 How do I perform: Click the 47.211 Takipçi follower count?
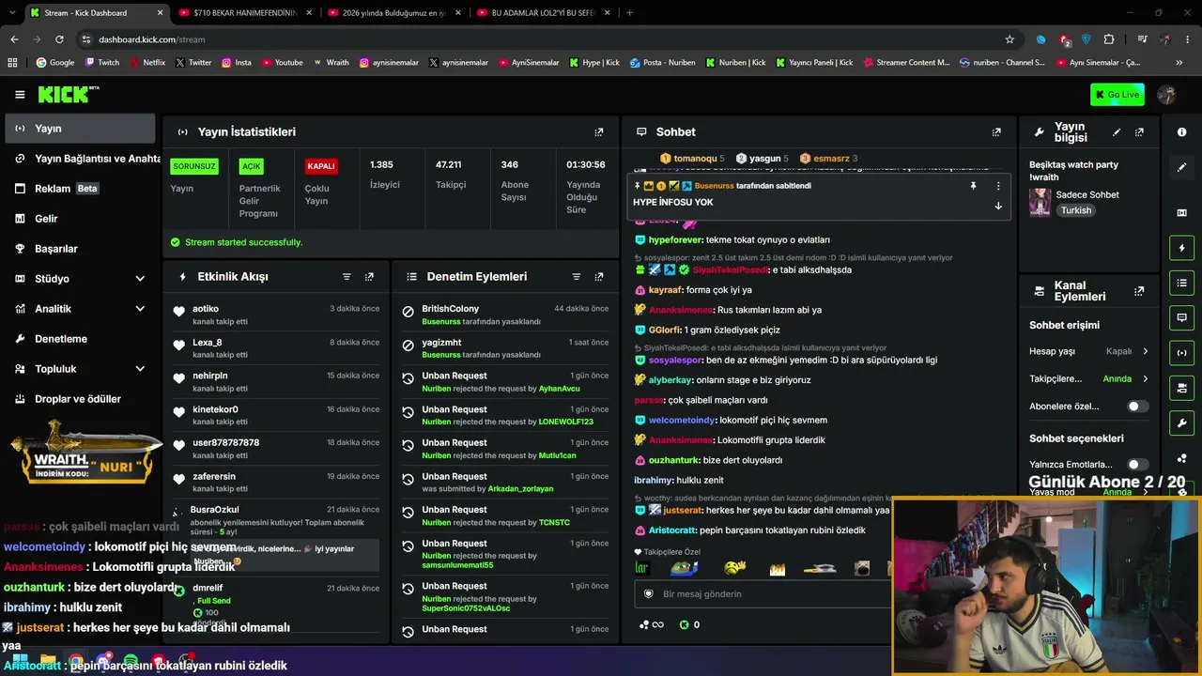450,175
